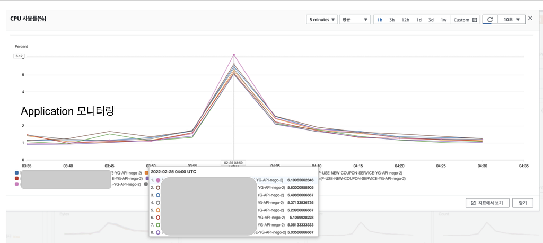
Task: Select the 3d time range
Action: pyautogui.click(x=431, y=20)
